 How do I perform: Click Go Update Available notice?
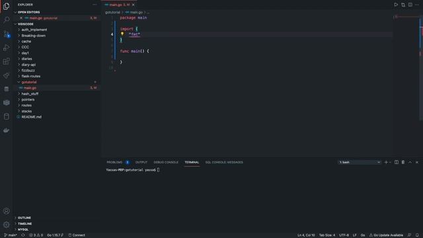pyautogui.click(x=386, y=235)
